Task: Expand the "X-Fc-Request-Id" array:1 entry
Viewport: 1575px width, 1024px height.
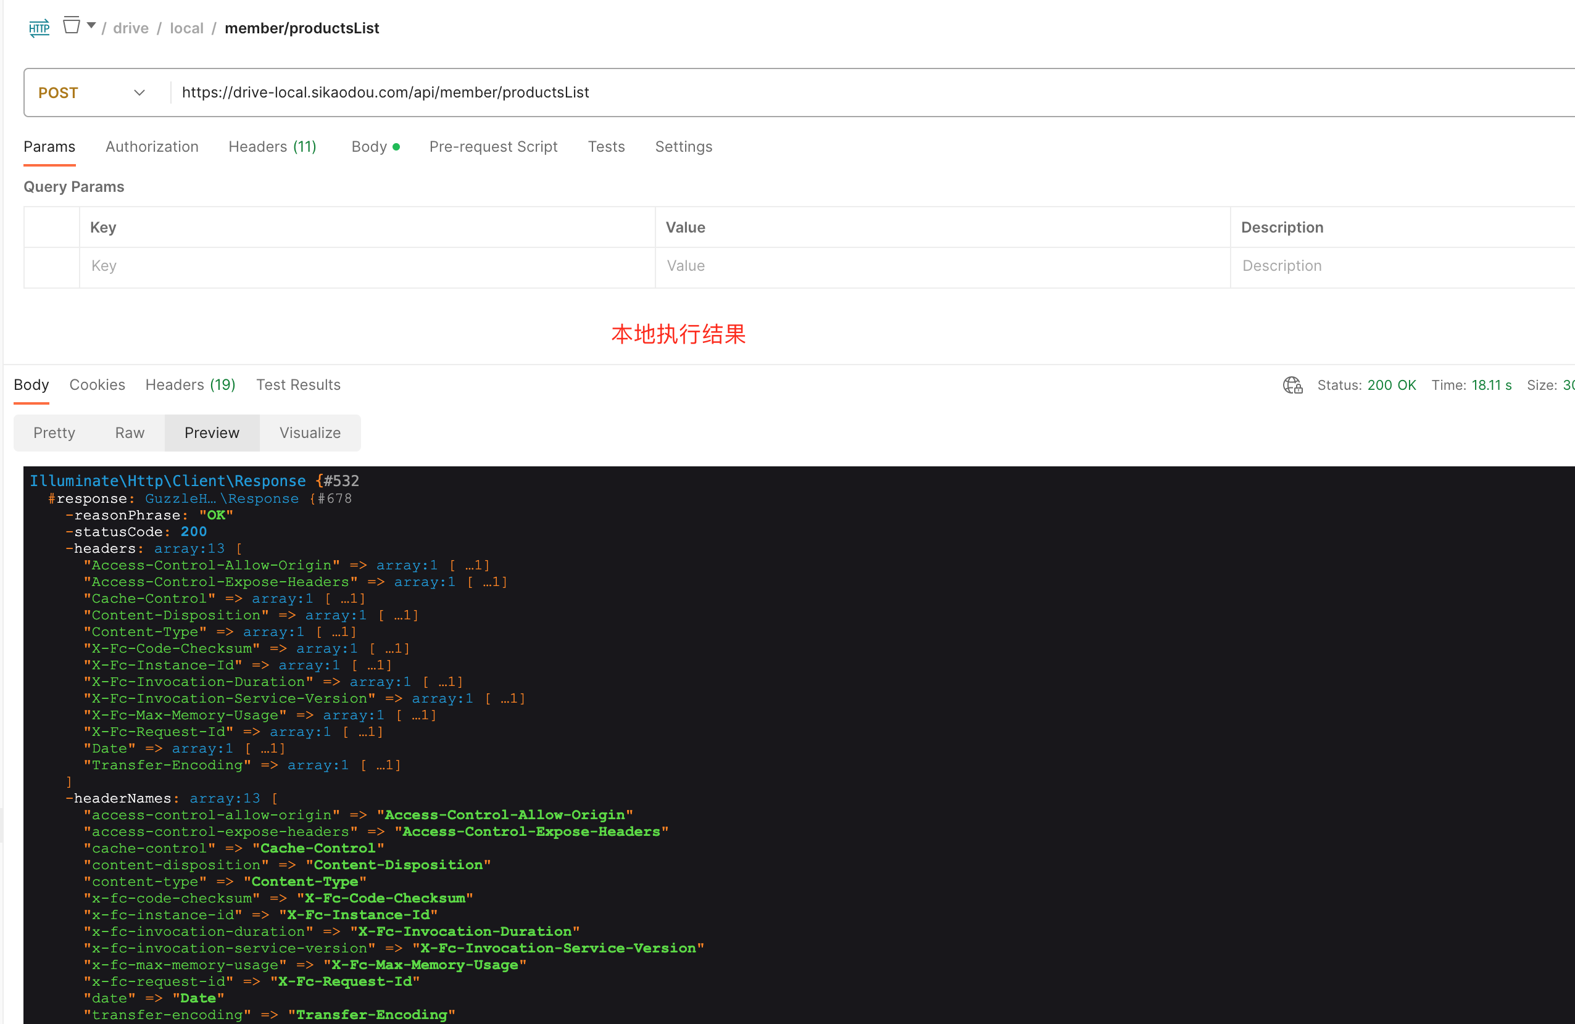Action: (326, 732)
